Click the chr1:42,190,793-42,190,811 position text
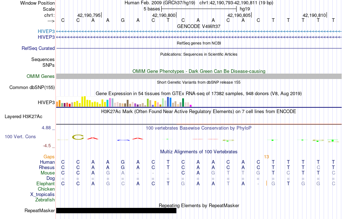Screen dimensions: 342x219 (x=236, y=3)
